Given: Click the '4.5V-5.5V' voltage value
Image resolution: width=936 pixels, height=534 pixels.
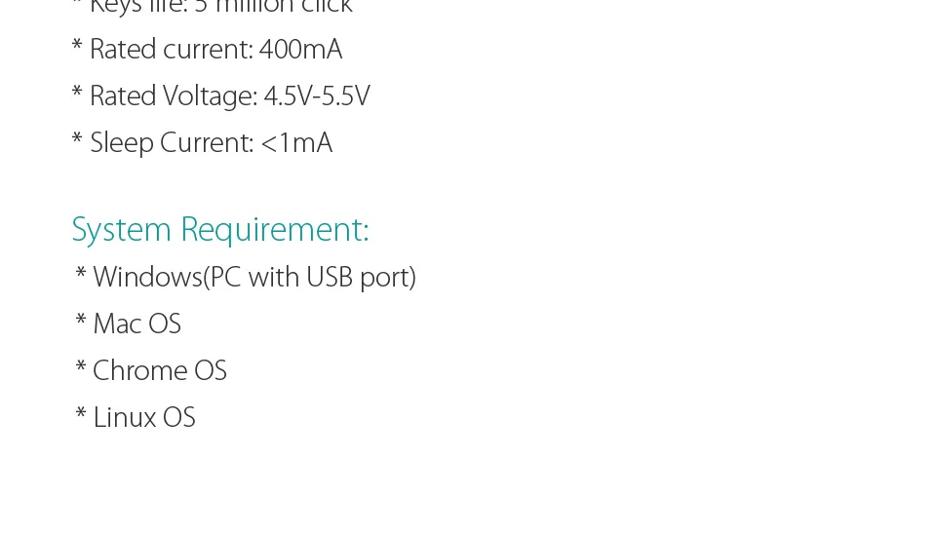Looking at the screenshot, I should tap(317, 96).
